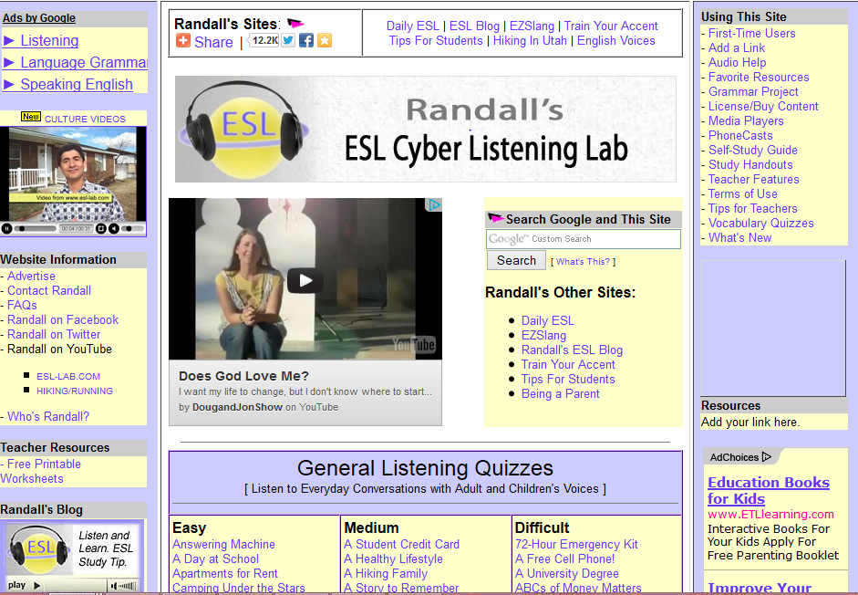Play the embedded YouTube video
Screen dimensions: 858x595
point(305,279)
